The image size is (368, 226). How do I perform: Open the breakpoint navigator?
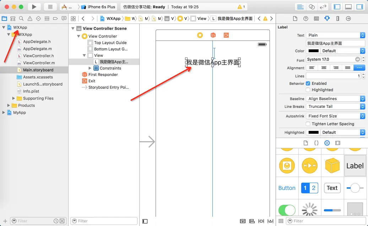[x=55, y=18]
